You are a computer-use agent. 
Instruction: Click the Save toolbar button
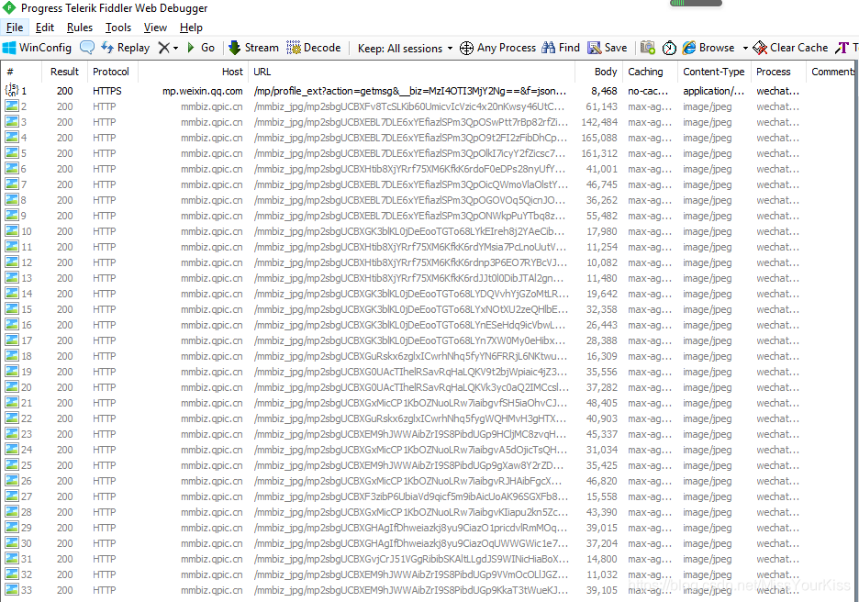pos(607,48)
